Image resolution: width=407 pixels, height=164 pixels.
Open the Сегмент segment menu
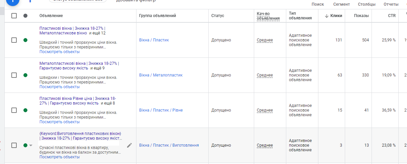pos(341,4)
